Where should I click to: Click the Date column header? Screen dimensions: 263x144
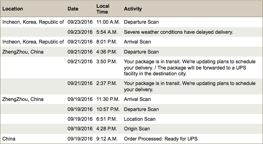[73, 9]
